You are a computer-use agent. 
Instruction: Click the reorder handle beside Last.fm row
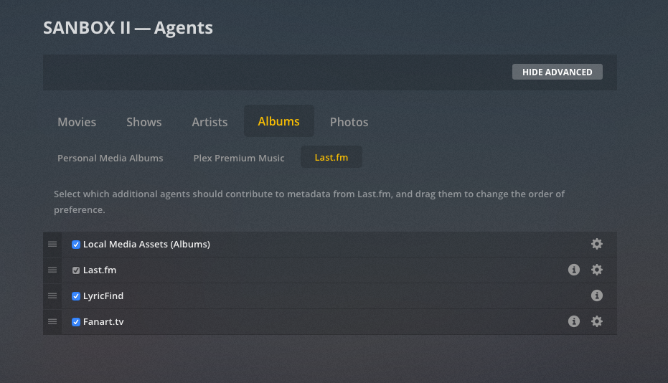[52, 270]
